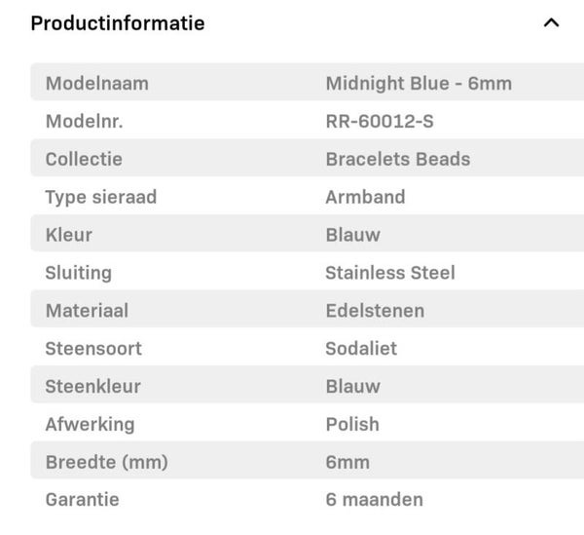Click the Midnight Blue - 6mm value
The image size is (584, 535).
[x=419, y=83]
